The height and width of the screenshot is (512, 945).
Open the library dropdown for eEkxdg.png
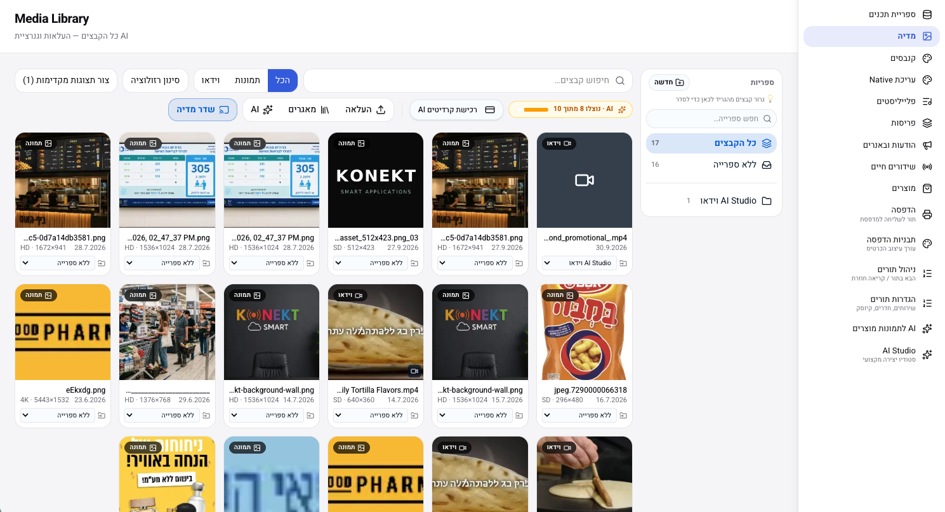coord(58,416)
